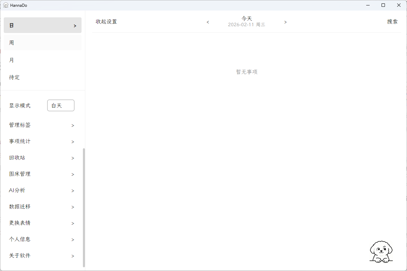Expand 数据迁移 data migration options
Screen dimensions: 407x271
[x=19, y=206]
